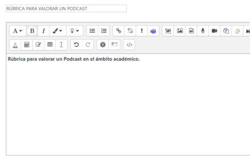Click the colorful starburst icon
This screenshot has width=250, height=160.
tap(238, 31)
